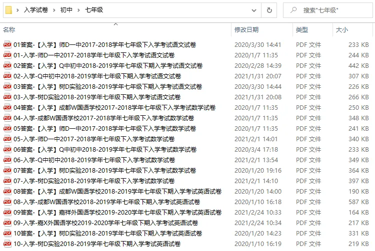Click PDF icon of 09答案 嘉祥外国语学校英语试卷
The height and width of the screenshot is (251, 375).
pyautogui.click(x=7, y=213)
